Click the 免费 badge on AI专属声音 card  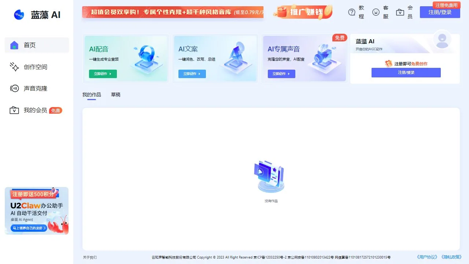340,38
